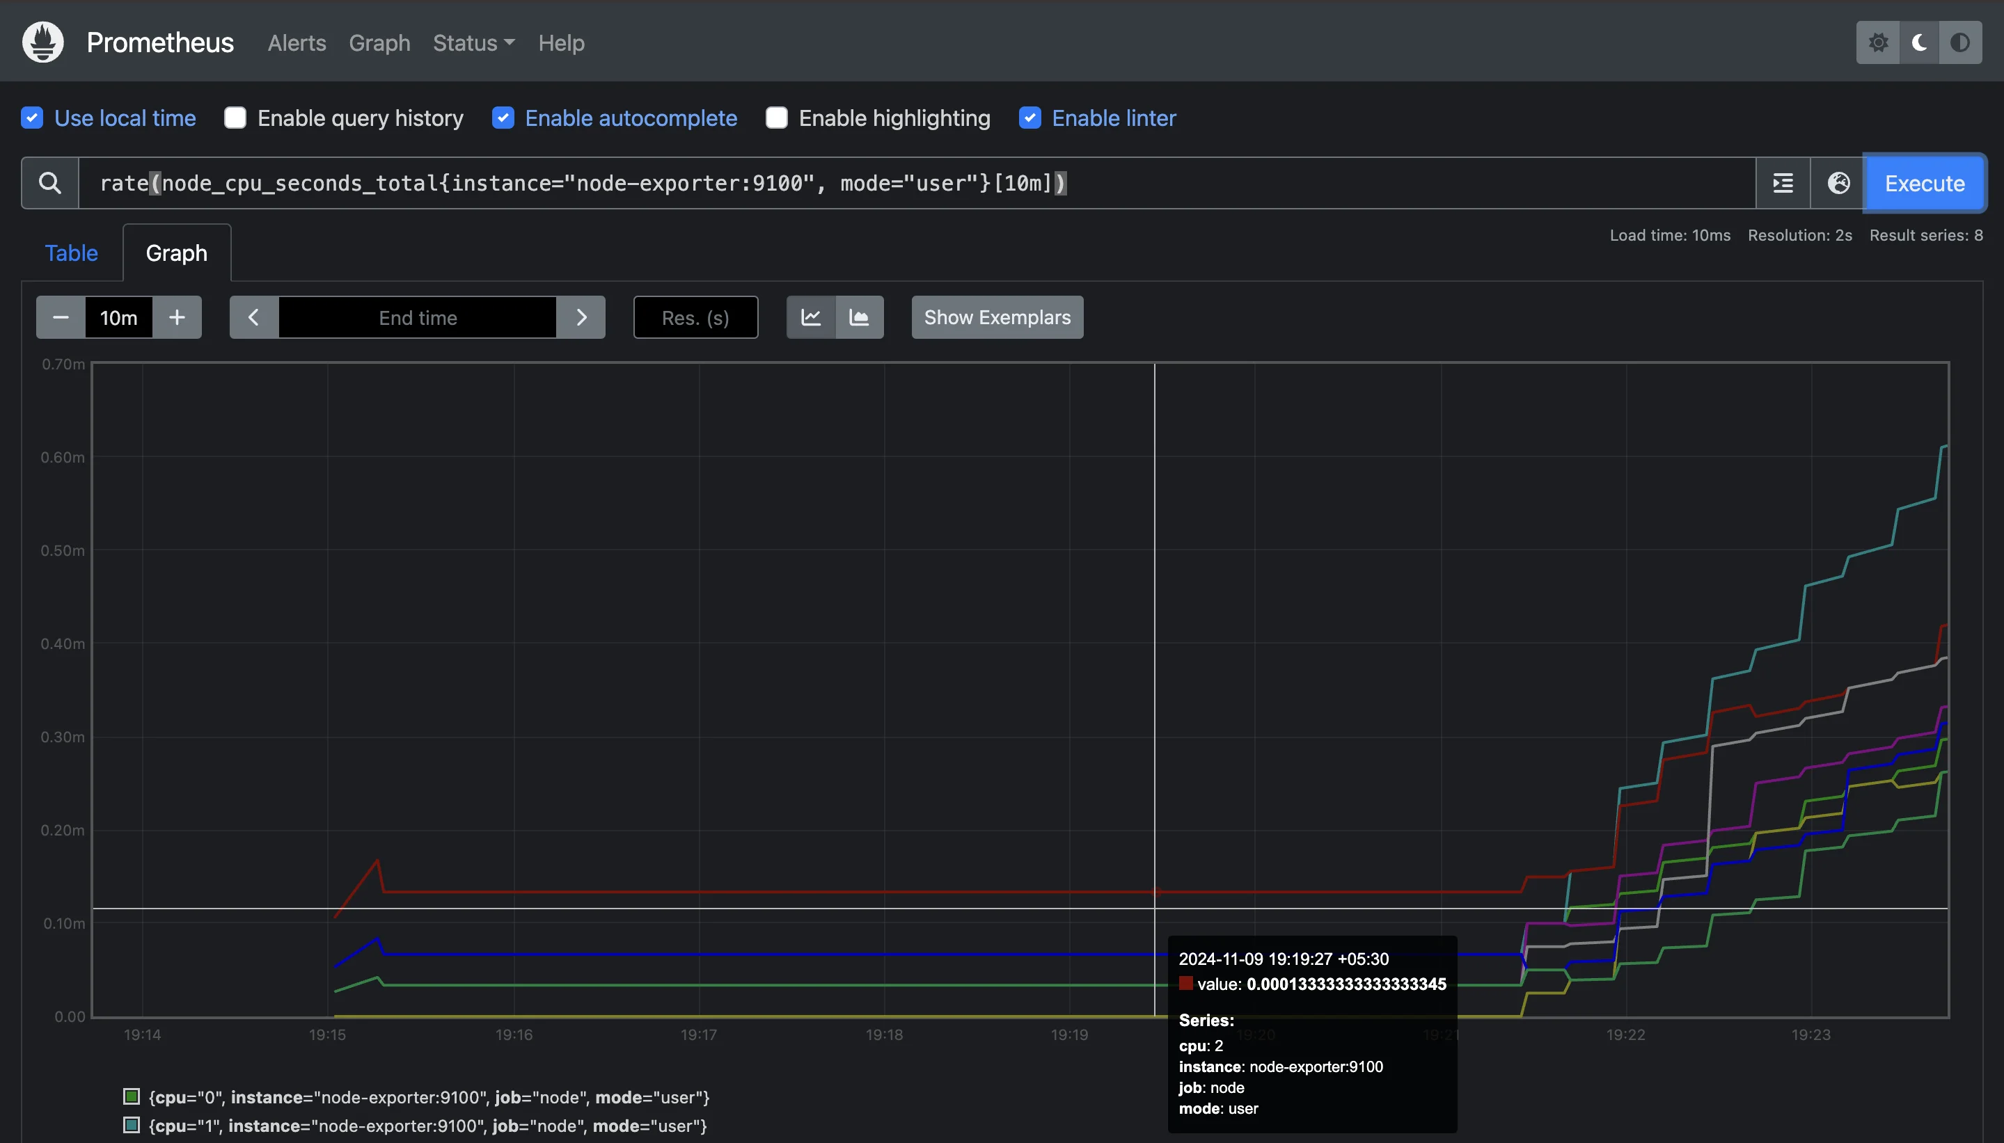This screenshot has width=2004, height=1143.
Task: Toggle Use local time checkbox
Action: tap(32, 118)
